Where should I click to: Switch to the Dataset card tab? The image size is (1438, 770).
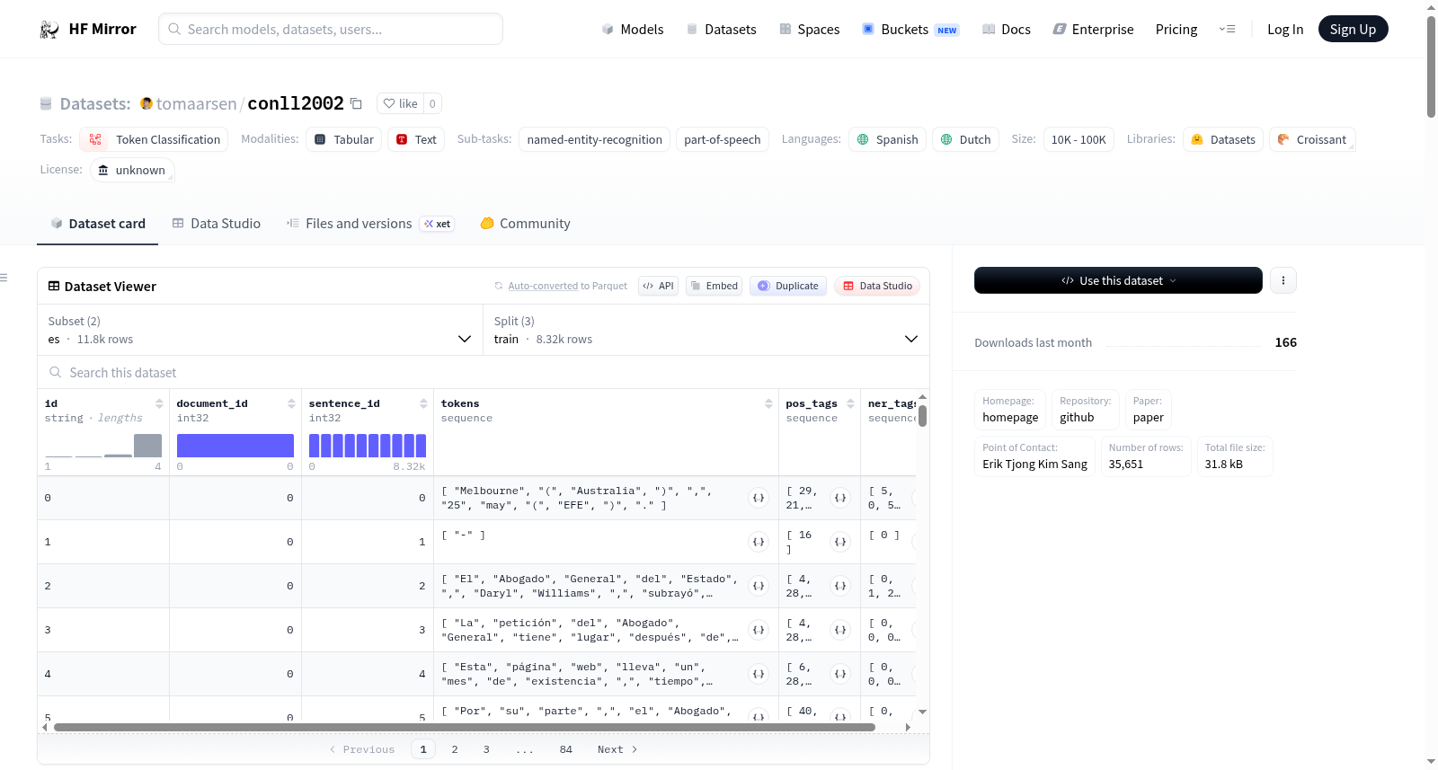tap(97, 224)
